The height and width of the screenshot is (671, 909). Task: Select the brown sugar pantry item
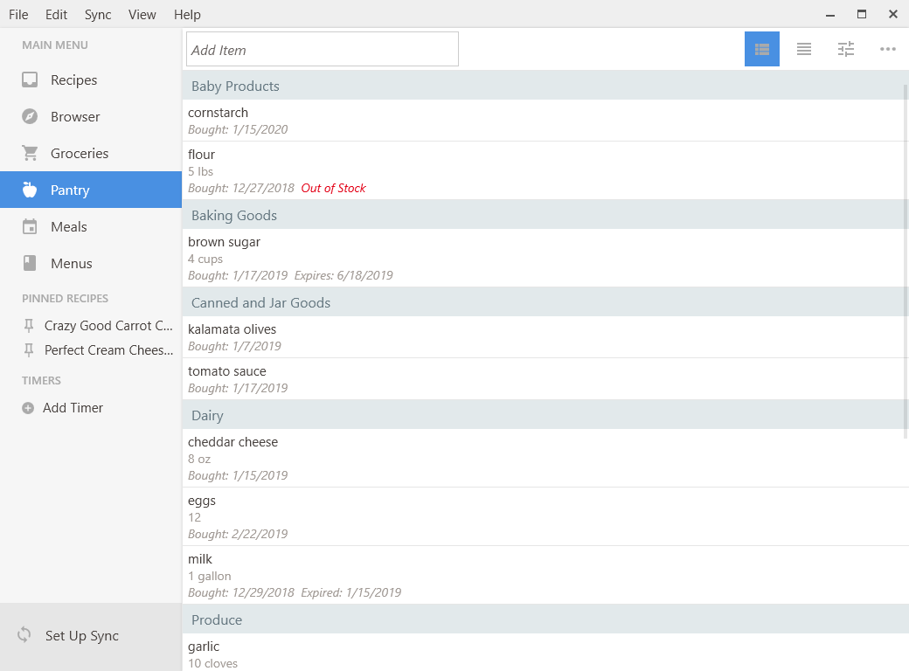(x=545, y=258)
